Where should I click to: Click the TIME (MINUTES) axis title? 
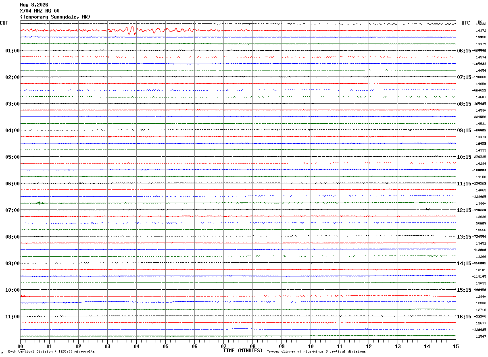coord(243,351)
